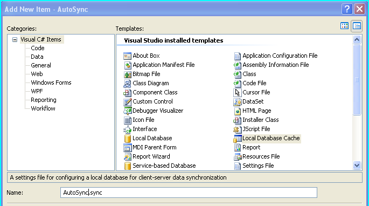The width and height of the screenshot is (369, 206).
Task: Switch templates view to small icons
Action: click(x=357, y=26)
